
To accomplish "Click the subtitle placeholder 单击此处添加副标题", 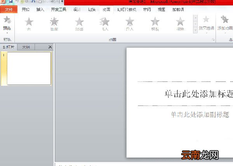I will [x=200, y=114].
